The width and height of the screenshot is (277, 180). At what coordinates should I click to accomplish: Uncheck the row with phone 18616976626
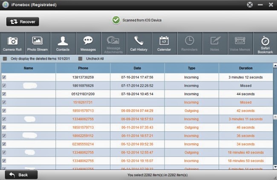pos(4,86)
